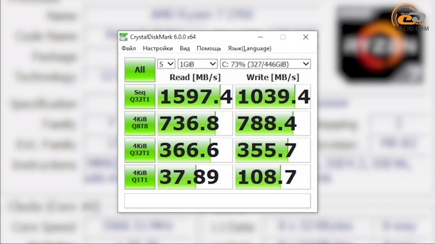Start the 4KiB Q1T1 test

(140, 177)
